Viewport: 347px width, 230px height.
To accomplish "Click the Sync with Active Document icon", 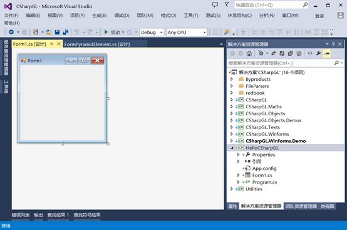I will 274,53.
